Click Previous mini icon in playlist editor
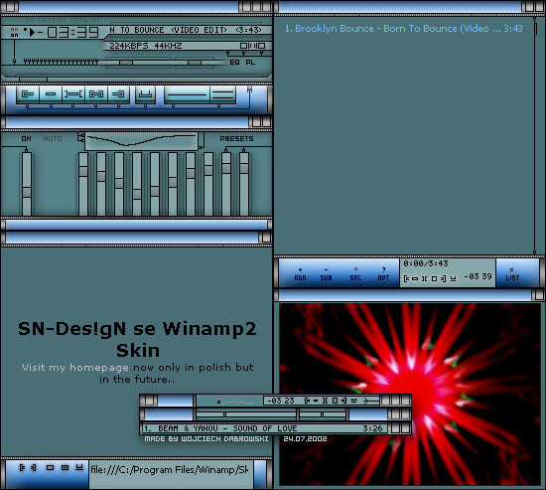The height and width of the screenshot is (490, 546). point(406,278)
